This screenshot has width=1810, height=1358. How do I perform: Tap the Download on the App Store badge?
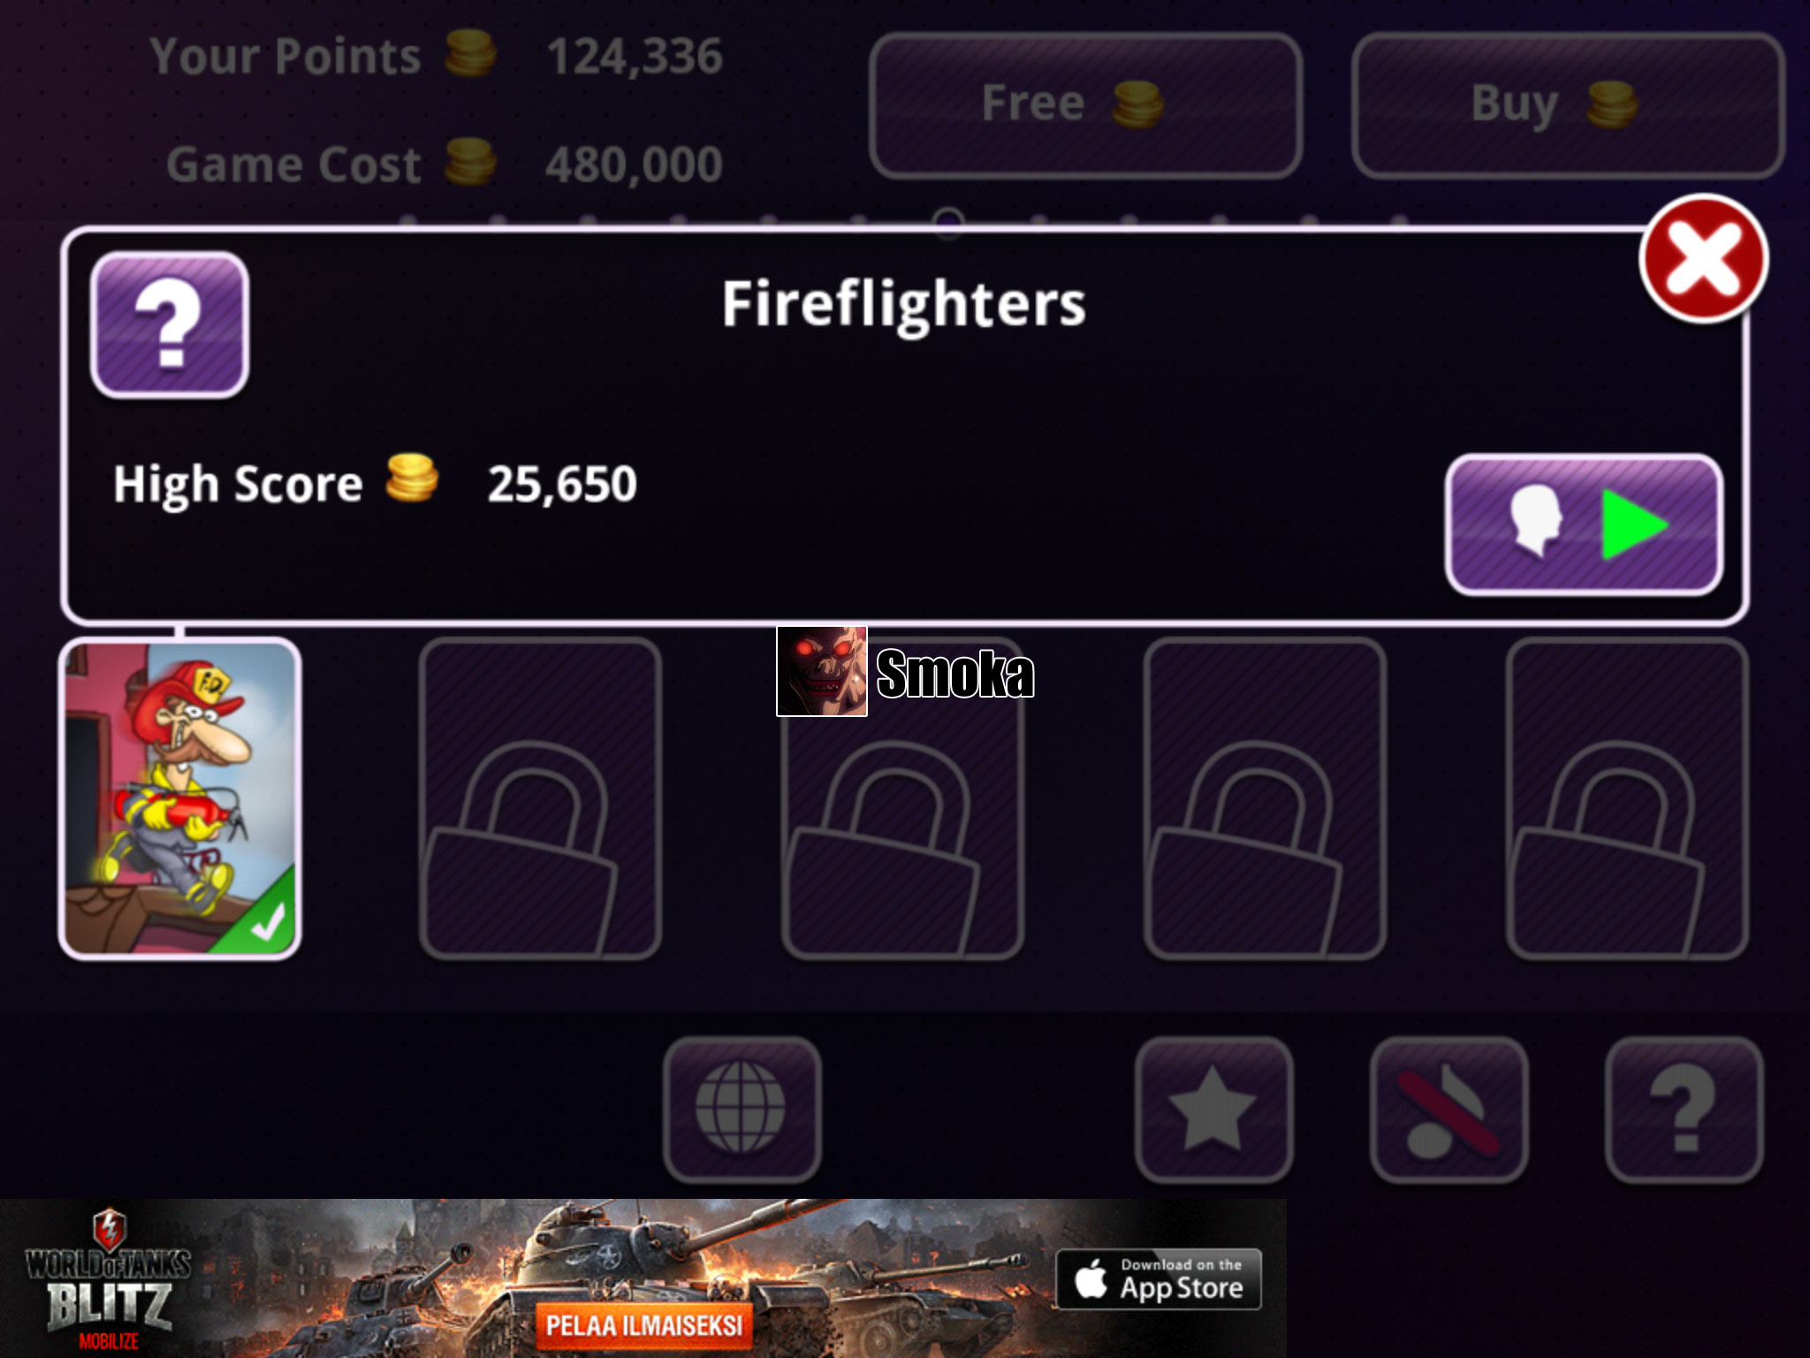1159,1279
